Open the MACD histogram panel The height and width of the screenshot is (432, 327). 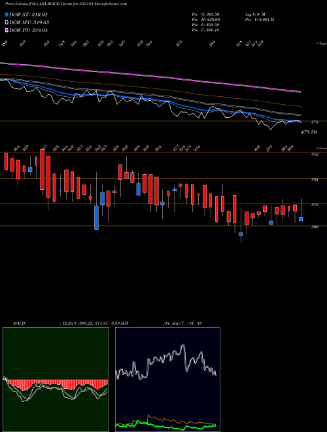56,380
